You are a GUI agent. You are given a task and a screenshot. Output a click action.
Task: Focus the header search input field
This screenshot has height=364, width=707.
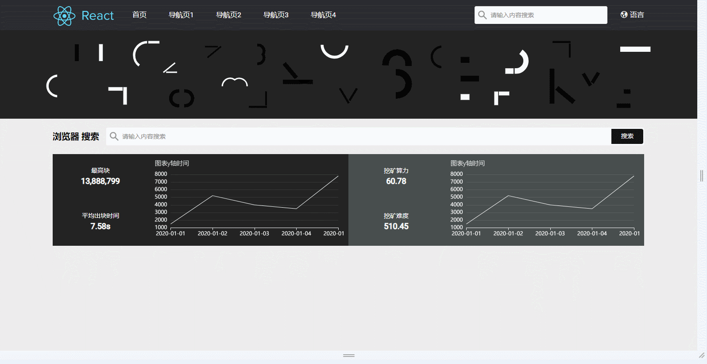[541, 15]
